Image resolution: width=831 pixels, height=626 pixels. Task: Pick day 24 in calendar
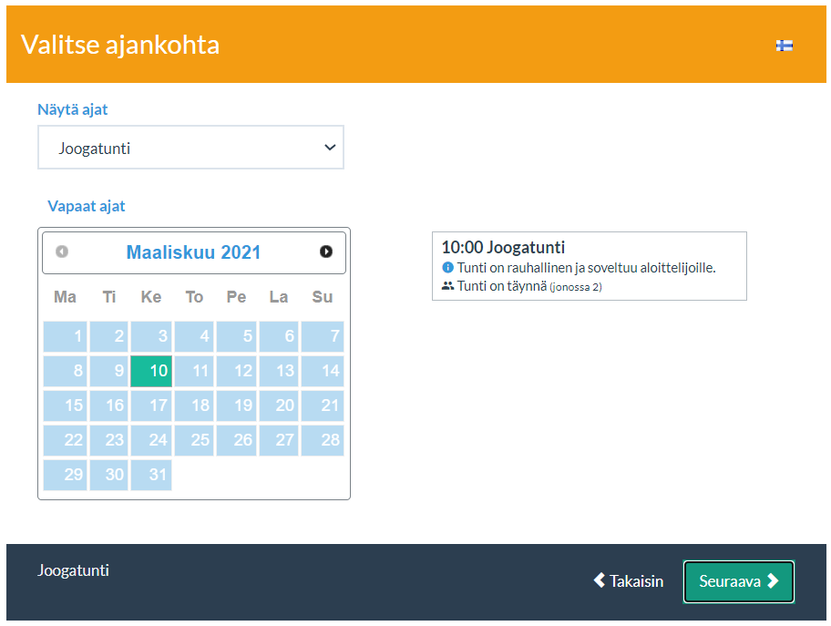151,440
